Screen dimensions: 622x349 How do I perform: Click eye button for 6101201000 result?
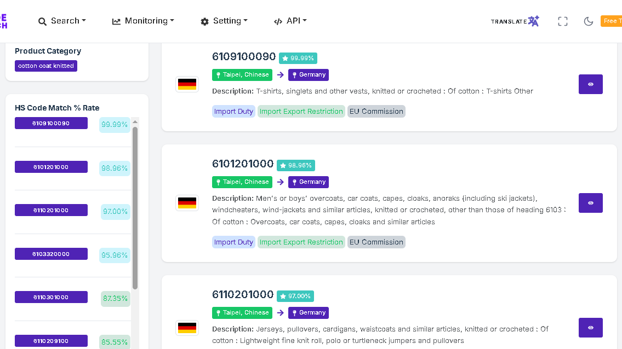[x=590, y=203]
